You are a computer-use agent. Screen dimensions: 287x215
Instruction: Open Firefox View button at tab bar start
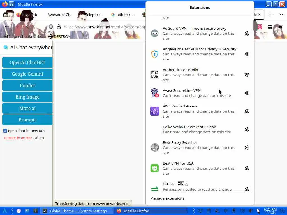[x=6, y=15]
